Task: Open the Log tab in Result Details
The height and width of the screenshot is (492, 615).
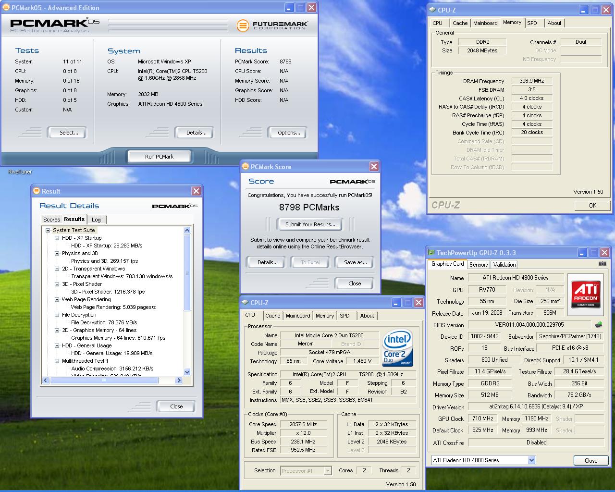Action: pyautogui.click(x=97, y=220)
